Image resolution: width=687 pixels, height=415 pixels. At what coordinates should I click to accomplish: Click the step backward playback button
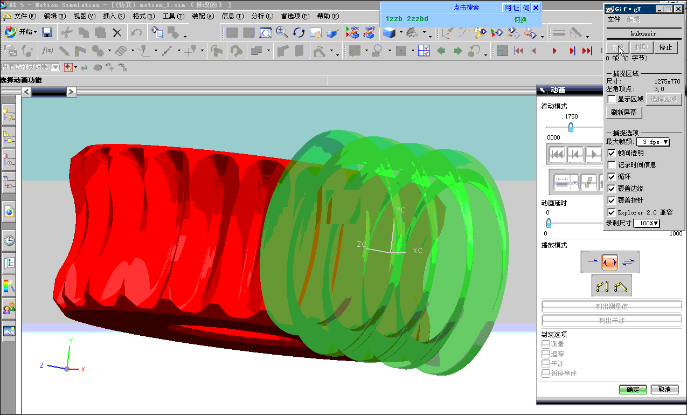534,51
